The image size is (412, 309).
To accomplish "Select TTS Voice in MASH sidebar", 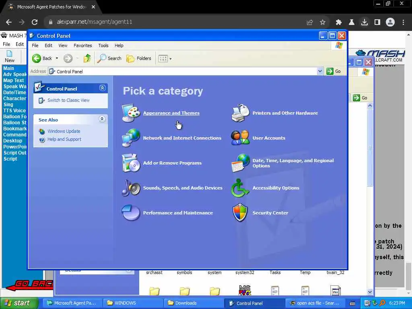I will (14, 111).
